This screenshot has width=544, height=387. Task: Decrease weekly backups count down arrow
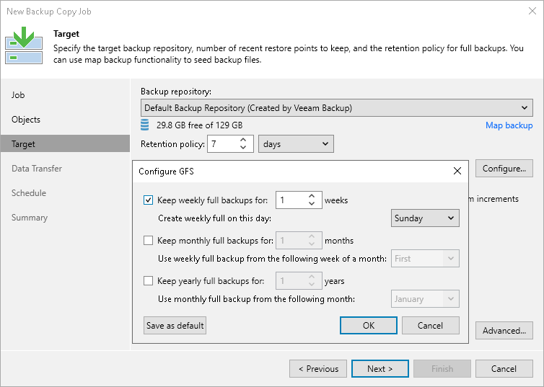click(x=312, y=204)
